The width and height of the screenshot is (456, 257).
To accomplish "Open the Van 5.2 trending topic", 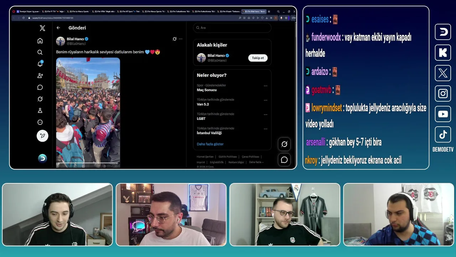I will [203, 104].
